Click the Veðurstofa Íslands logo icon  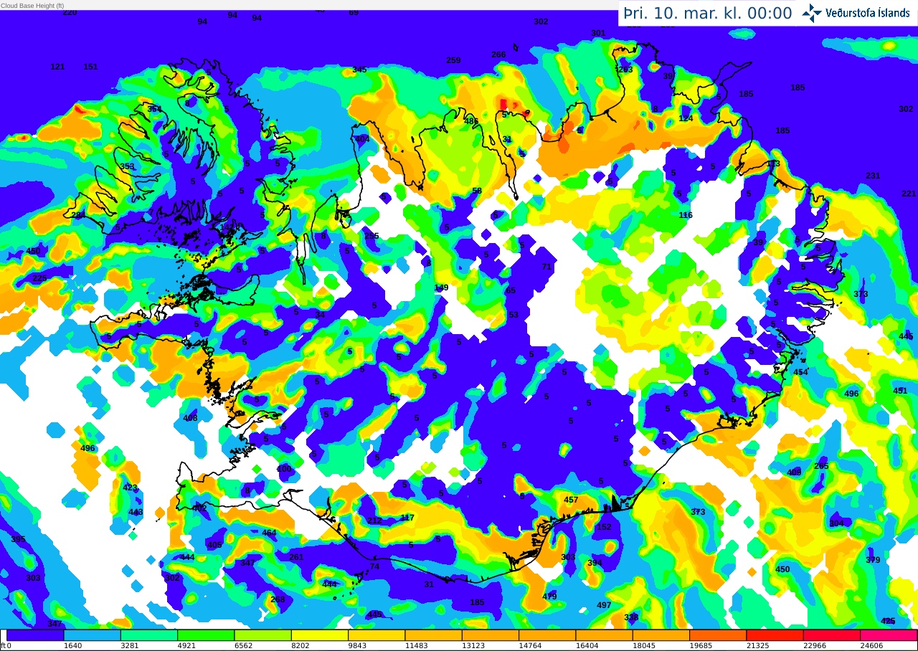pyautogui.click(x=812, y=13)
